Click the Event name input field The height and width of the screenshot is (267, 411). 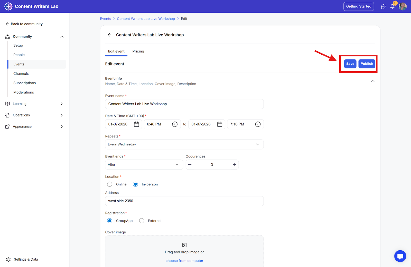click(x=184, y=104)
